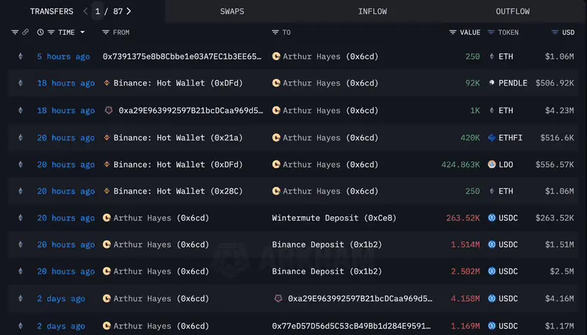Image resolution: width=587 pixels, height=335 pixels.
Task: Click Arthur Hayes (0x6cd) sender in 4.158M row
Action: 161,299
